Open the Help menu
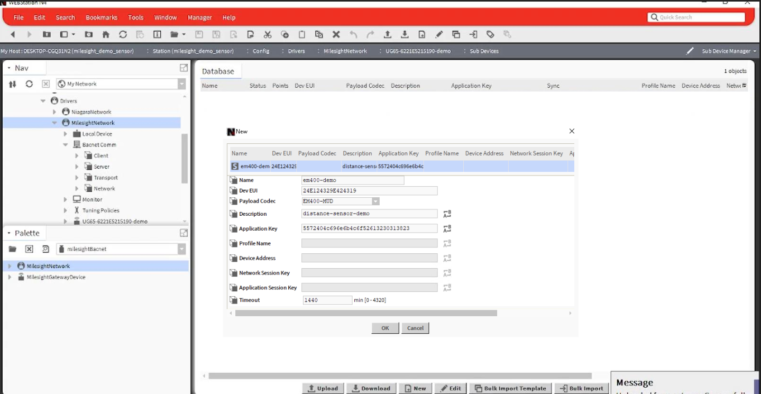The width and height of the screenshot is (761, 394). (x=229, y=17)
